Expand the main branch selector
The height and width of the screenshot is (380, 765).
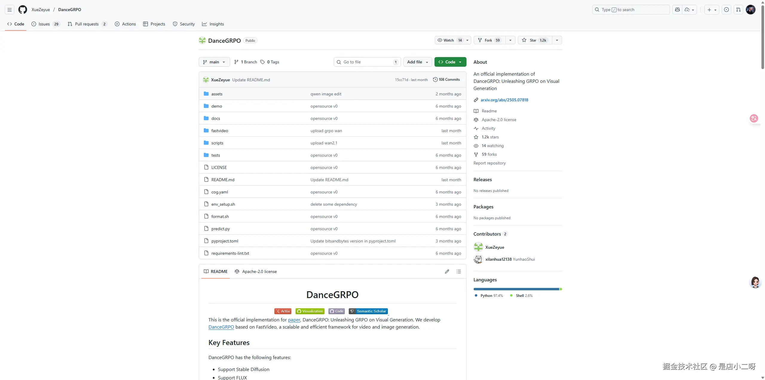214,62
